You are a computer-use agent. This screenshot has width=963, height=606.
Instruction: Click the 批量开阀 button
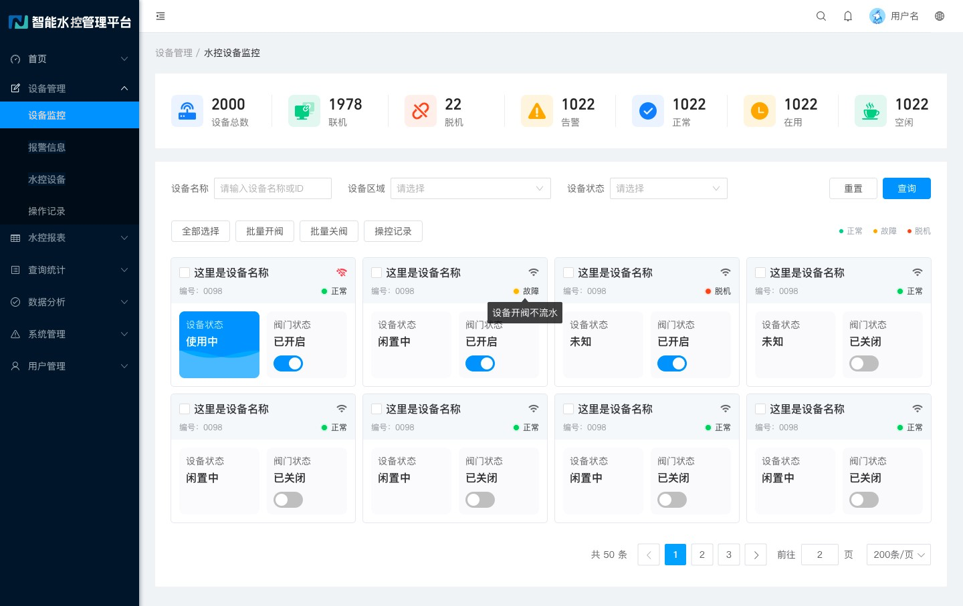[x=265, y=231]
